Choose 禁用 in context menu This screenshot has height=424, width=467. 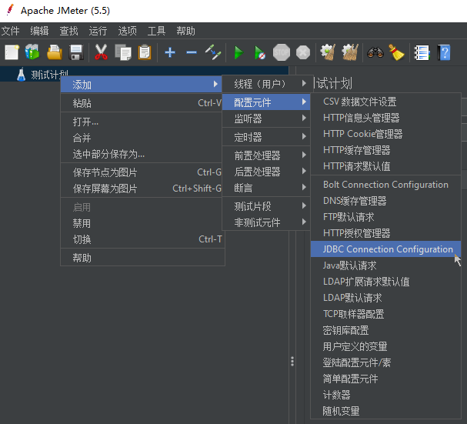(142, 223)
